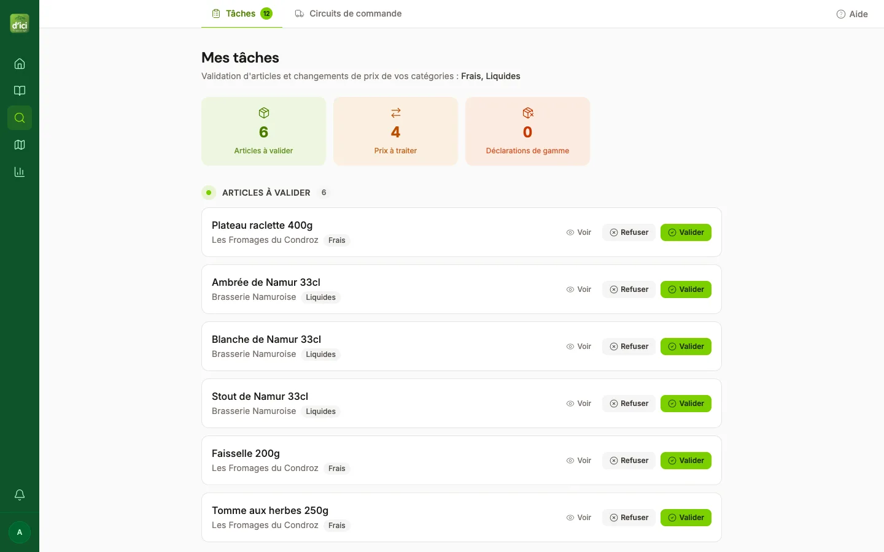
Task: Click the Stout de Namur 33cl title
Action: point(260,396)
